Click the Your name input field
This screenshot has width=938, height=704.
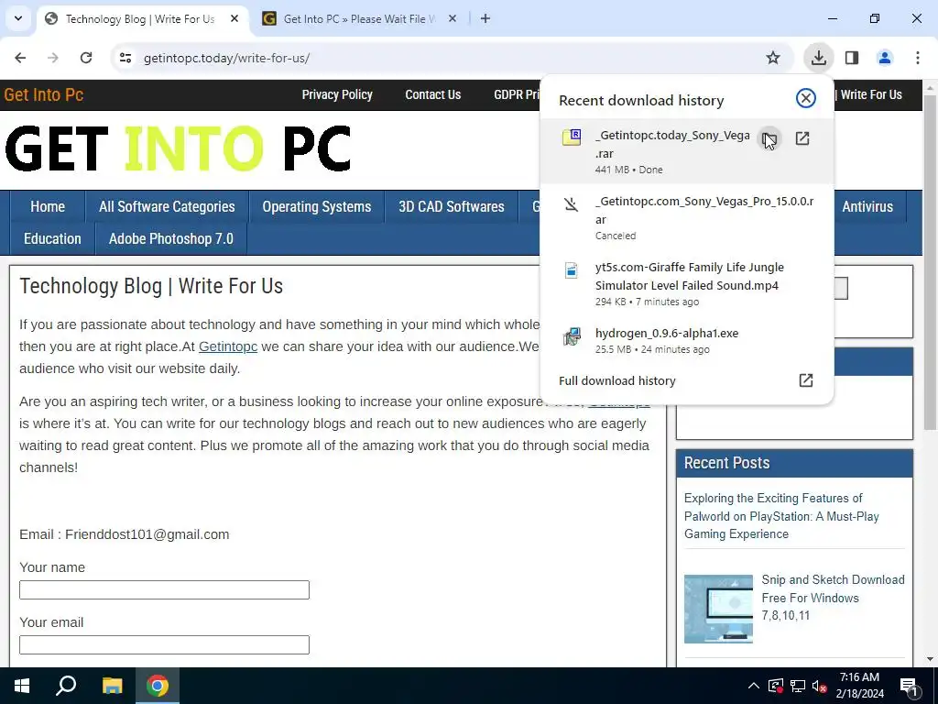[165, 589]
